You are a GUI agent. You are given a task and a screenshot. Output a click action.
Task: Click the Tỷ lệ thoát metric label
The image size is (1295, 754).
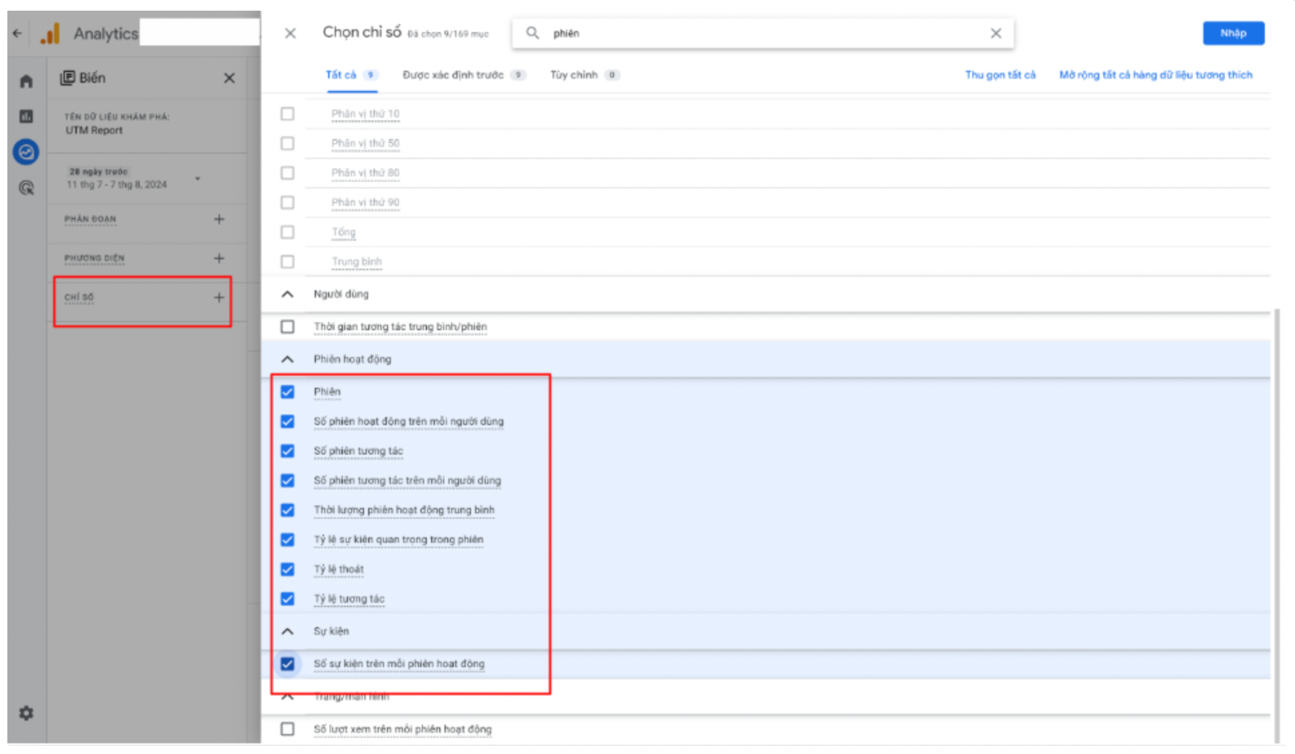(339, 570)
